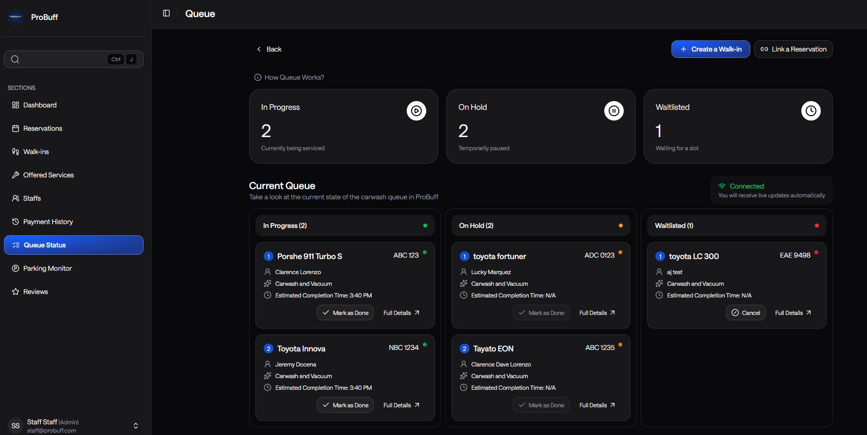Click the In Progress play icon
This screenshot has width=867, height=435.
click(416, 111)
